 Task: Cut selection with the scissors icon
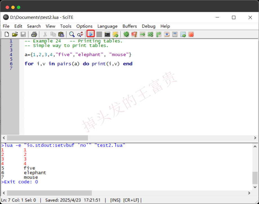click(x=45, y=34)
